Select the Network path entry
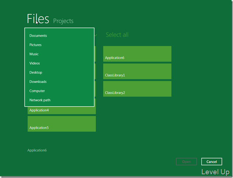233x178 pixels. coord(59,100)
